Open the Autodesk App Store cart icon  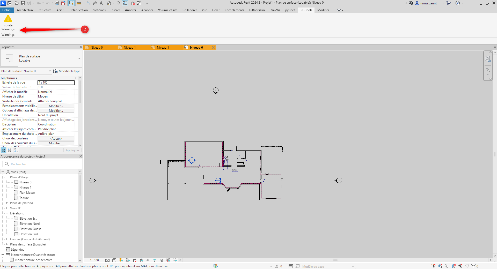tap(449, 3)
